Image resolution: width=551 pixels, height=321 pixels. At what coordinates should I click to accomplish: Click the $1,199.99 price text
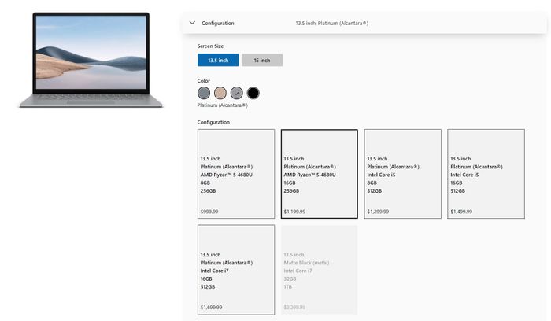coord(294,212)
